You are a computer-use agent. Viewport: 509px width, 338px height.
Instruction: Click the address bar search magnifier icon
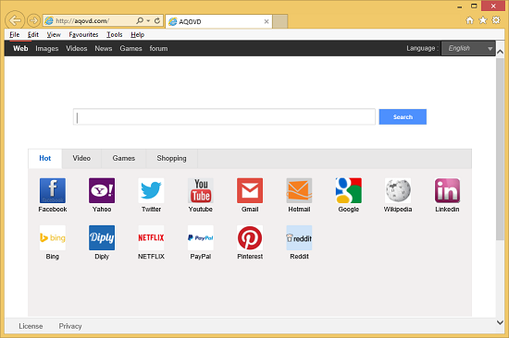pyautogui.click(x=140, y=20)
